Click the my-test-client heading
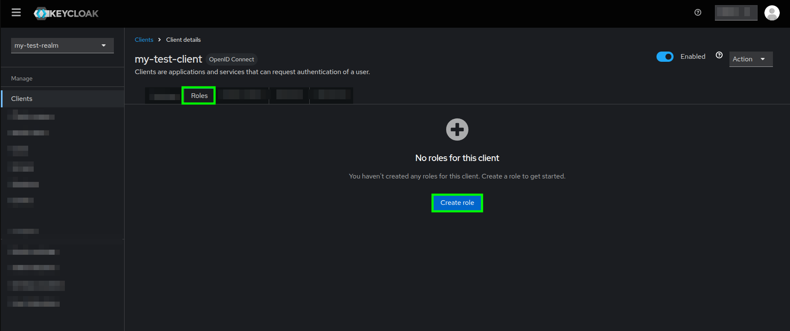Screen dimensions: 790x331 pos(168,59)
